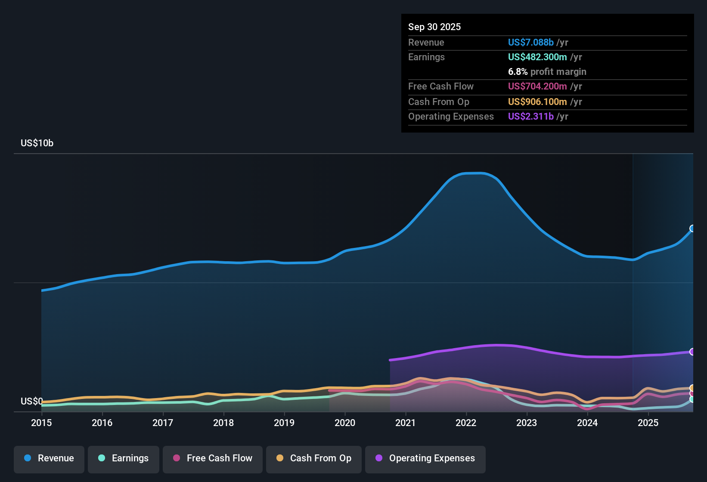
Task: Click the Cash From Op label in tooltip
Action: coord(439,102)
